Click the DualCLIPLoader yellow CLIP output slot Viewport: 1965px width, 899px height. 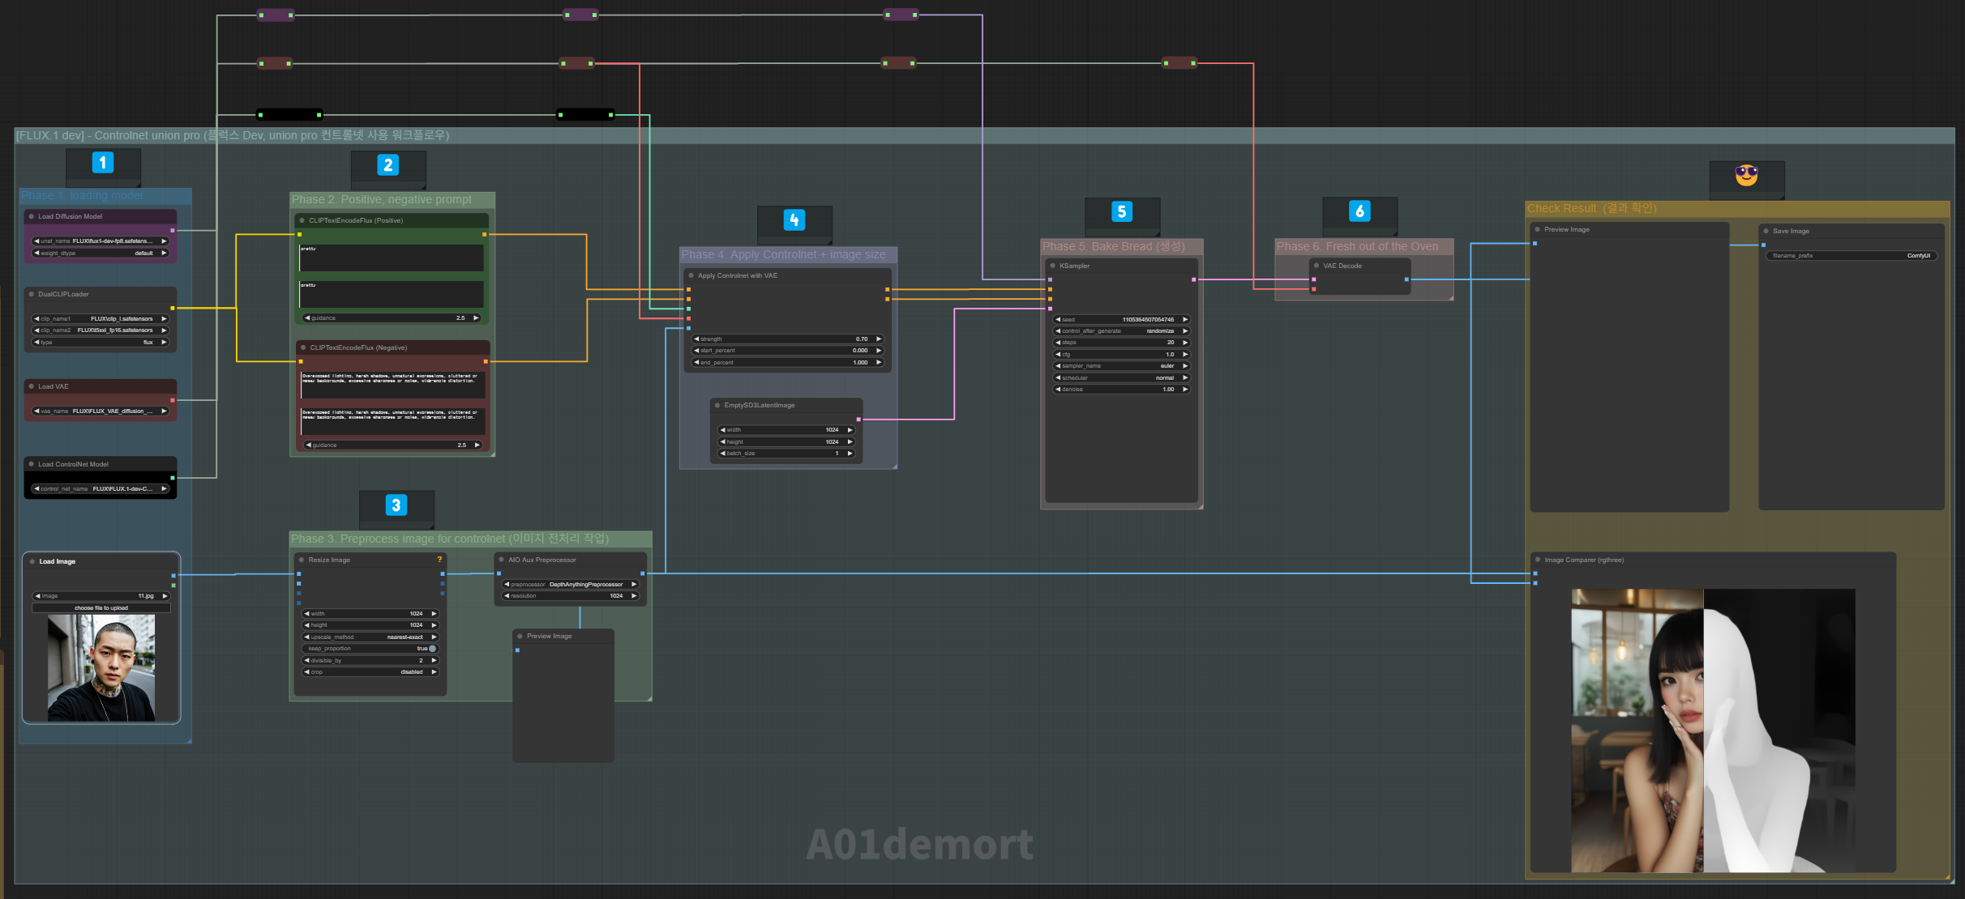pos(173,308)
